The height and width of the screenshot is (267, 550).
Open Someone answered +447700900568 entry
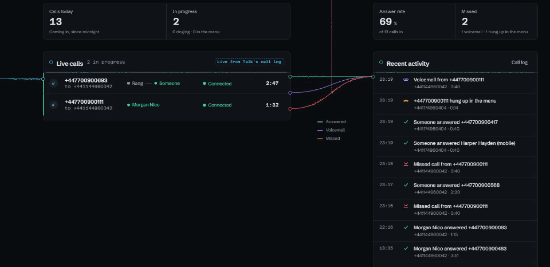tap(455, 189)
